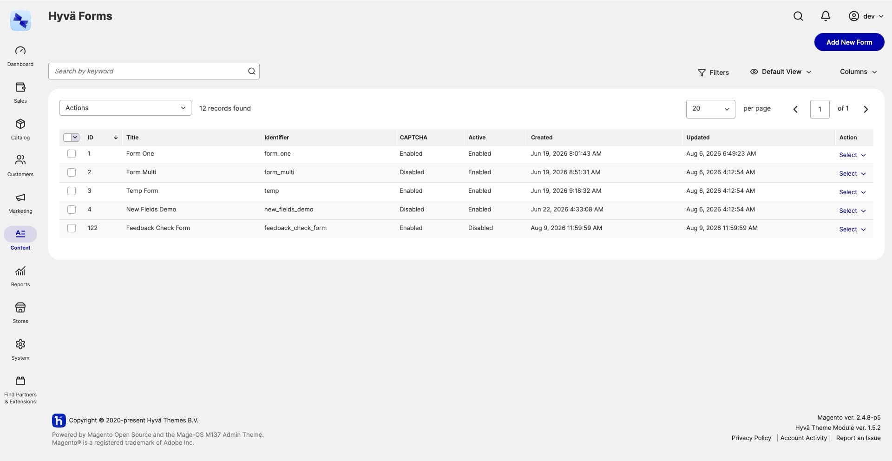Click the feedback_check_form identifier cell
Image resolution: width=892 pixels, height=461 pixels.
[x=295, y=228]
